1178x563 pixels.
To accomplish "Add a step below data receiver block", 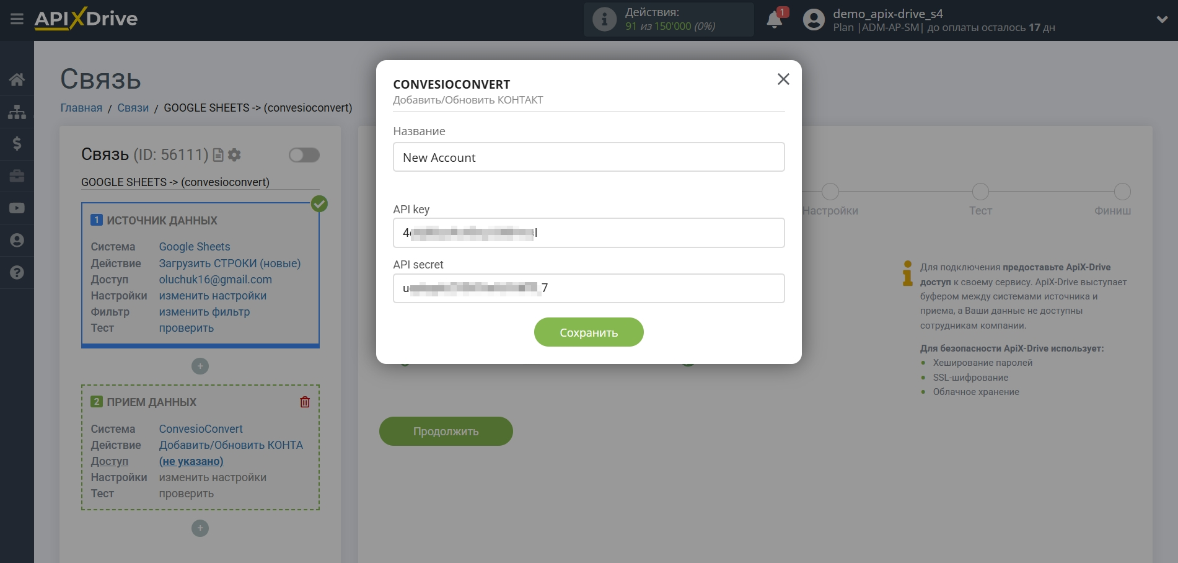I will (x=200, y=528).
